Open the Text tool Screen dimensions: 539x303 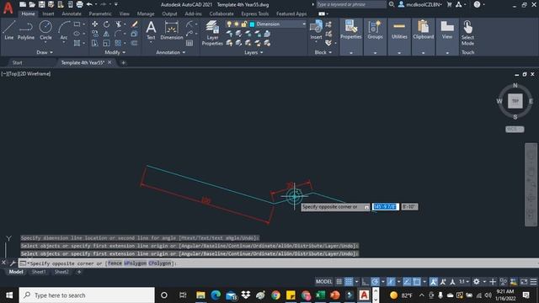coord(151,30)
